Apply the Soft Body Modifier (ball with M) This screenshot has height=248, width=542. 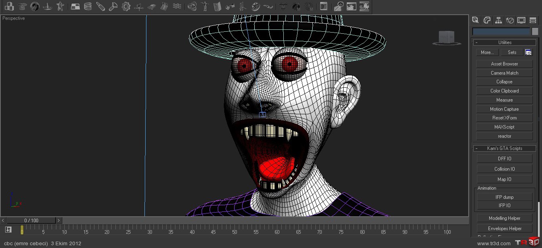point(296,6)
